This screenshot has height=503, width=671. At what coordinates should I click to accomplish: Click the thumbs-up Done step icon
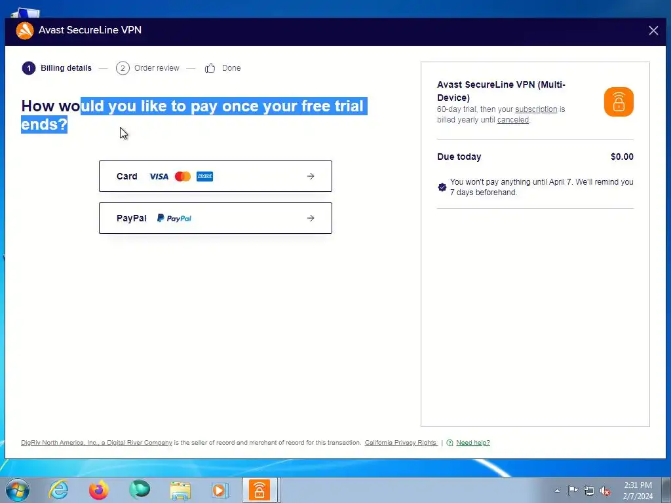coord(210,68)
